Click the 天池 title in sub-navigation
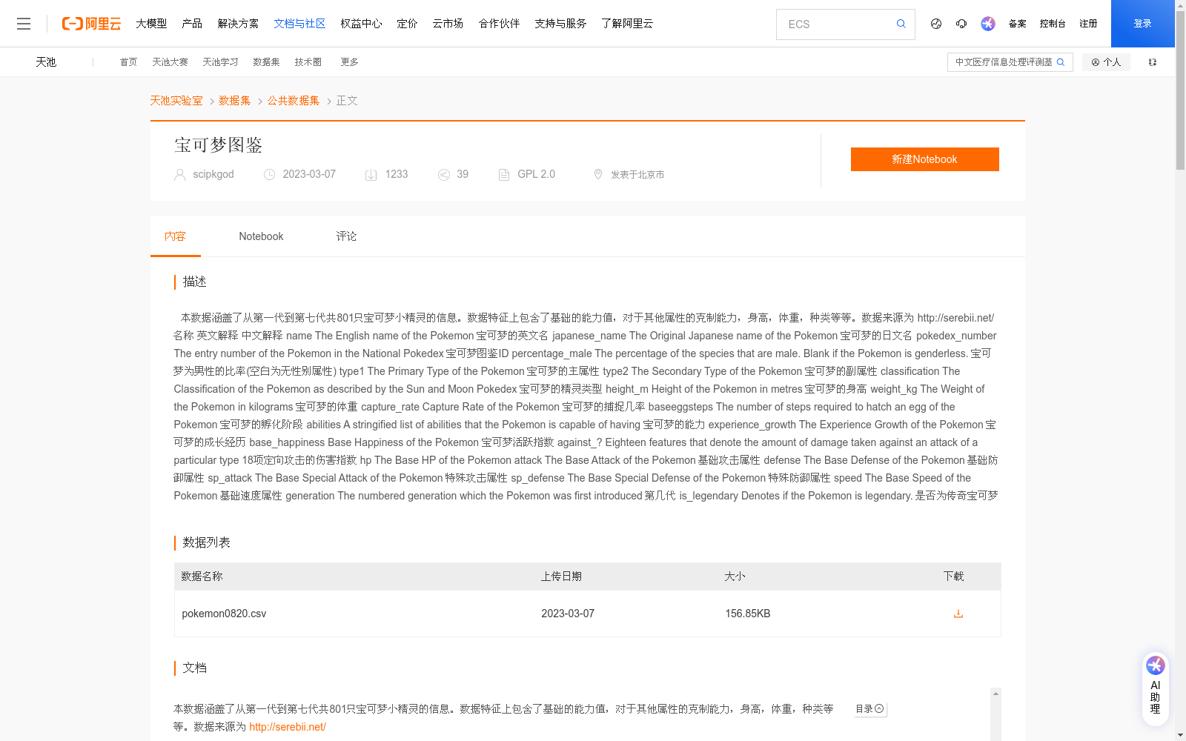Image resolution: width=1186 pixels, height=741 pixels. coord(46,62)
